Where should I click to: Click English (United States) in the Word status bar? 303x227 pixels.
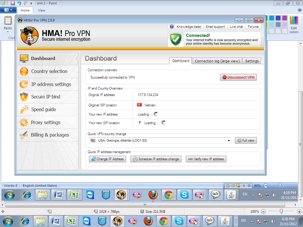click(40, 186)
